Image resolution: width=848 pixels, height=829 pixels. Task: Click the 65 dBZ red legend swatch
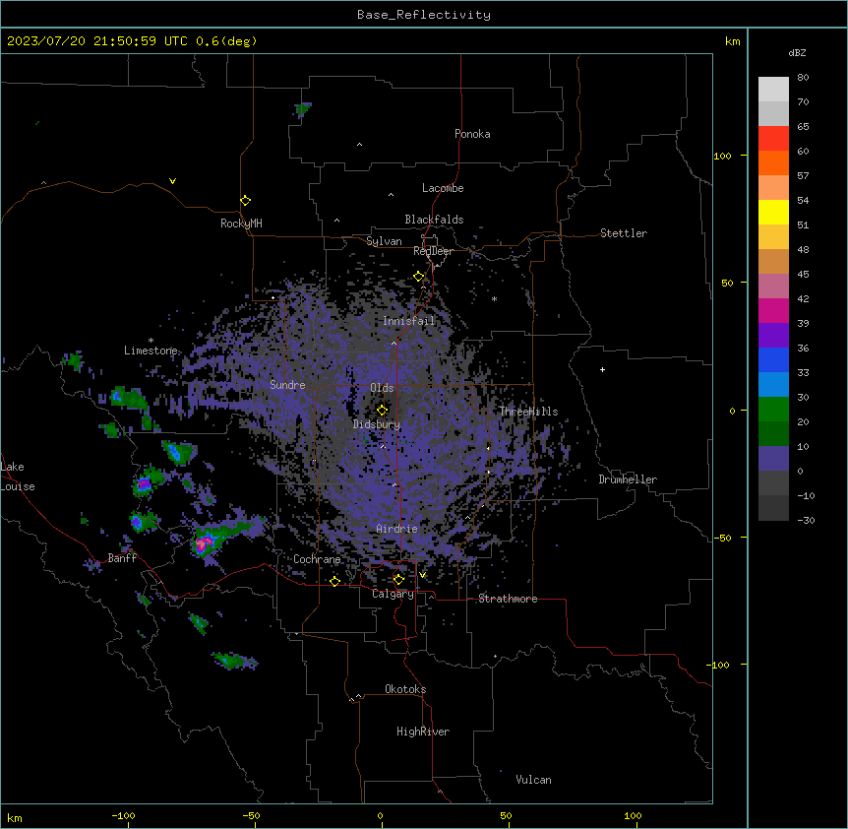tap(773, 139)
